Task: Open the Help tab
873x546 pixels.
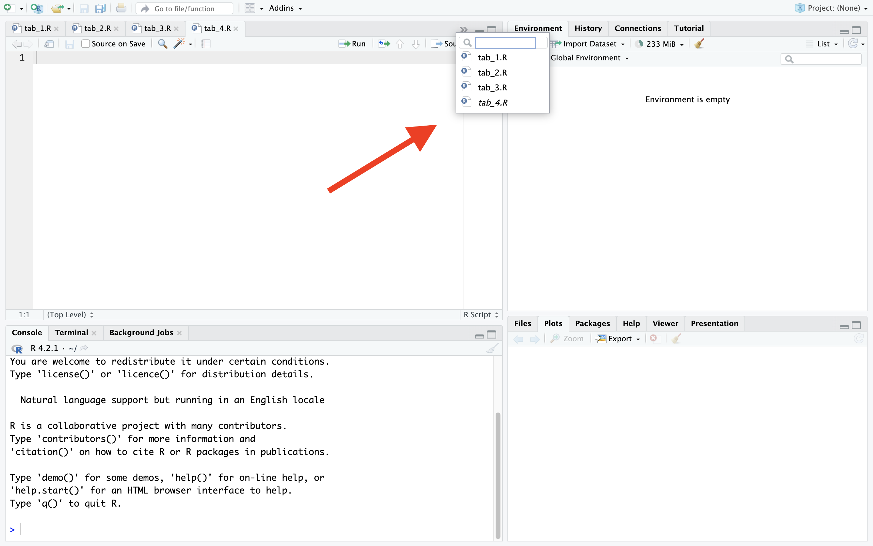Action: point(631,323)
